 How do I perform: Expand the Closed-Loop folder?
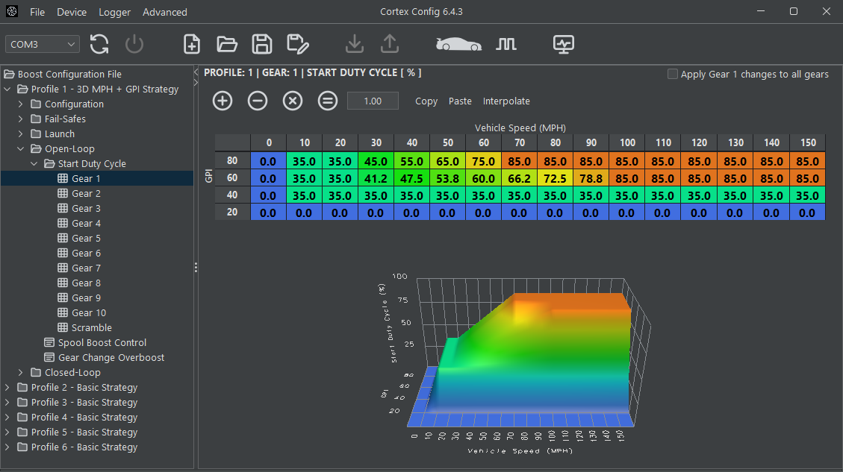[21, 372]
